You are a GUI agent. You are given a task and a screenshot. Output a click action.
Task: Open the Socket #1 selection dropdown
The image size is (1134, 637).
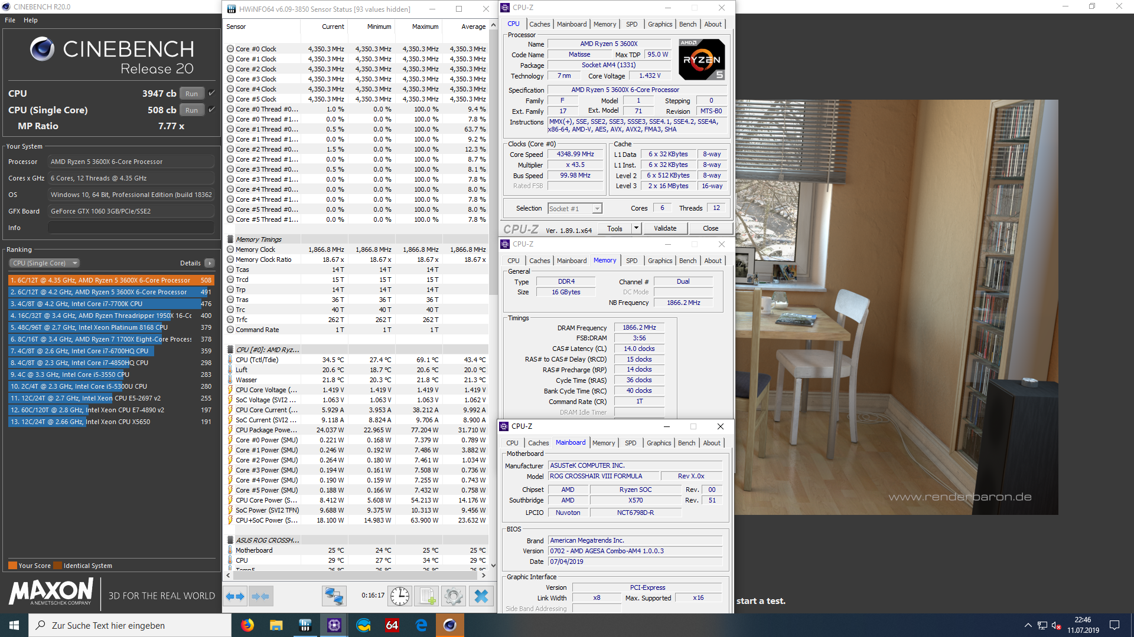tap(597, 209)
